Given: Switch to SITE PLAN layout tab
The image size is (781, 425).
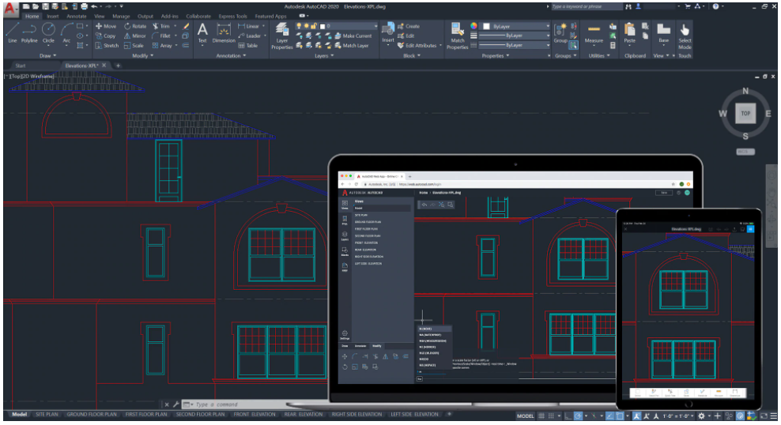Looking at the screenshot, I should pos(47,414).
